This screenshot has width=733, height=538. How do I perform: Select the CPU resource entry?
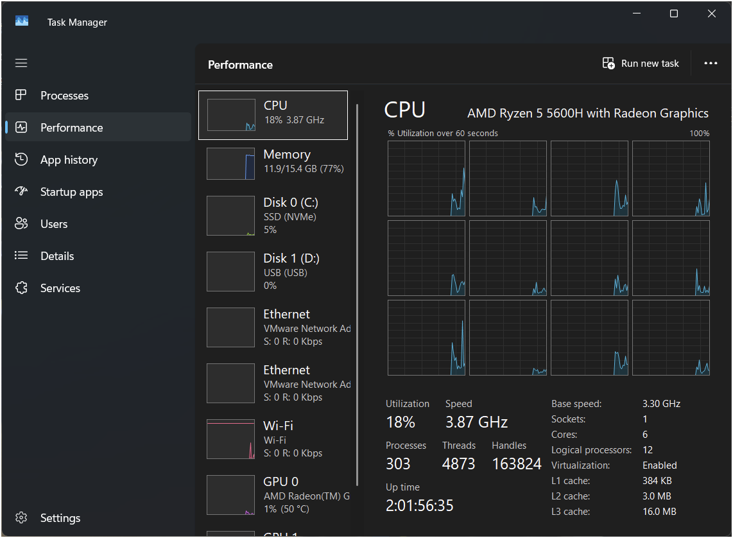coord(273,115)
